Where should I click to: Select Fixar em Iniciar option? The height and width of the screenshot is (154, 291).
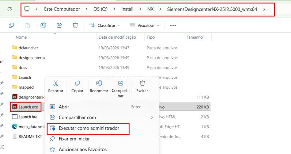click(x=74, y=139)
